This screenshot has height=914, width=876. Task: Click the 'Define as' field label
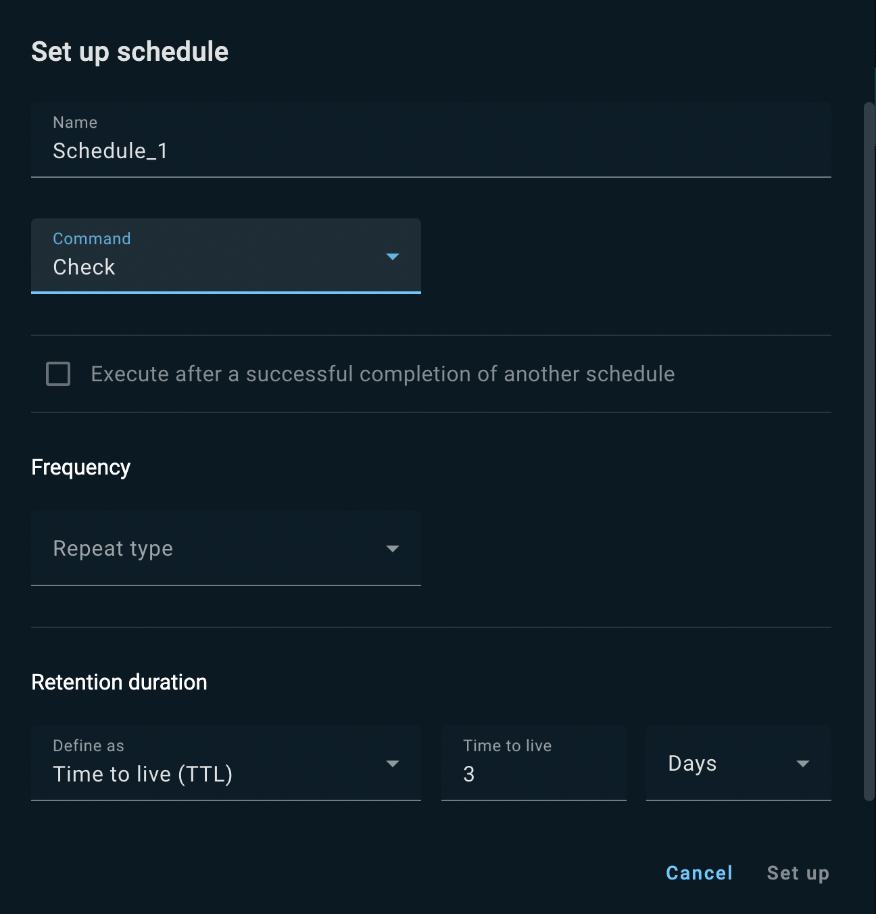coord(89,746)
